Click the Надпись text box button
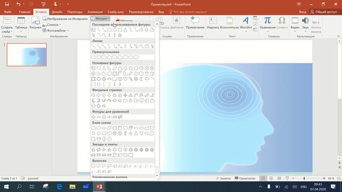The height and width of the screenshot is (192, 342). click(x=213, y=22)
